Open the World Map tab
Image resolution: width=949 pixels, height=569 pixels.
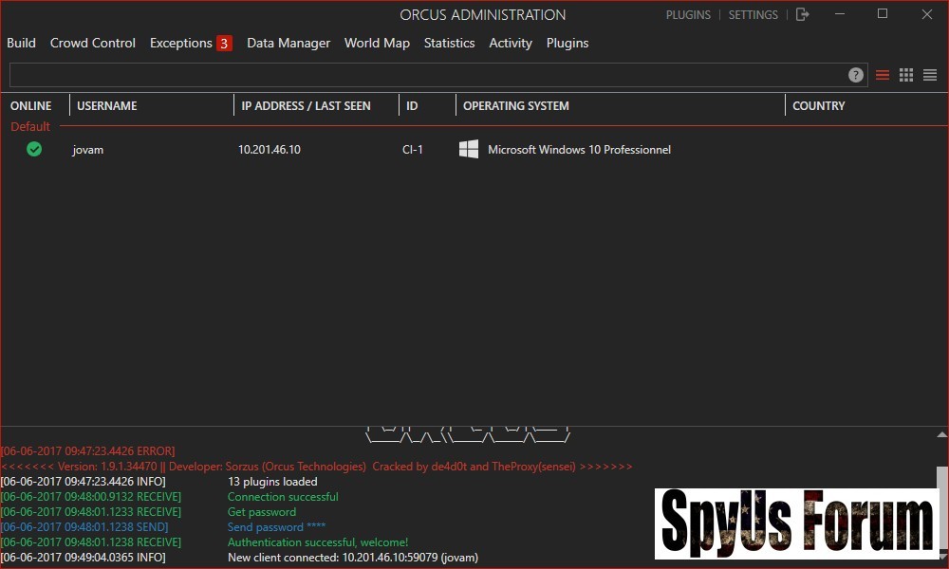377,43
